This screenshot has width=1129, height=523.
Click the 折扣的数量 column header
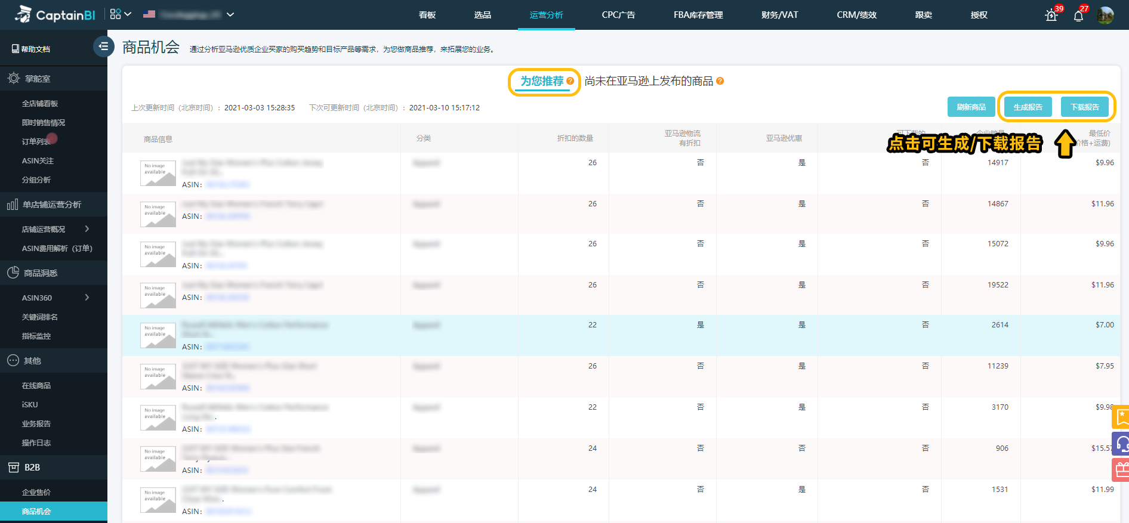point(575,138)
